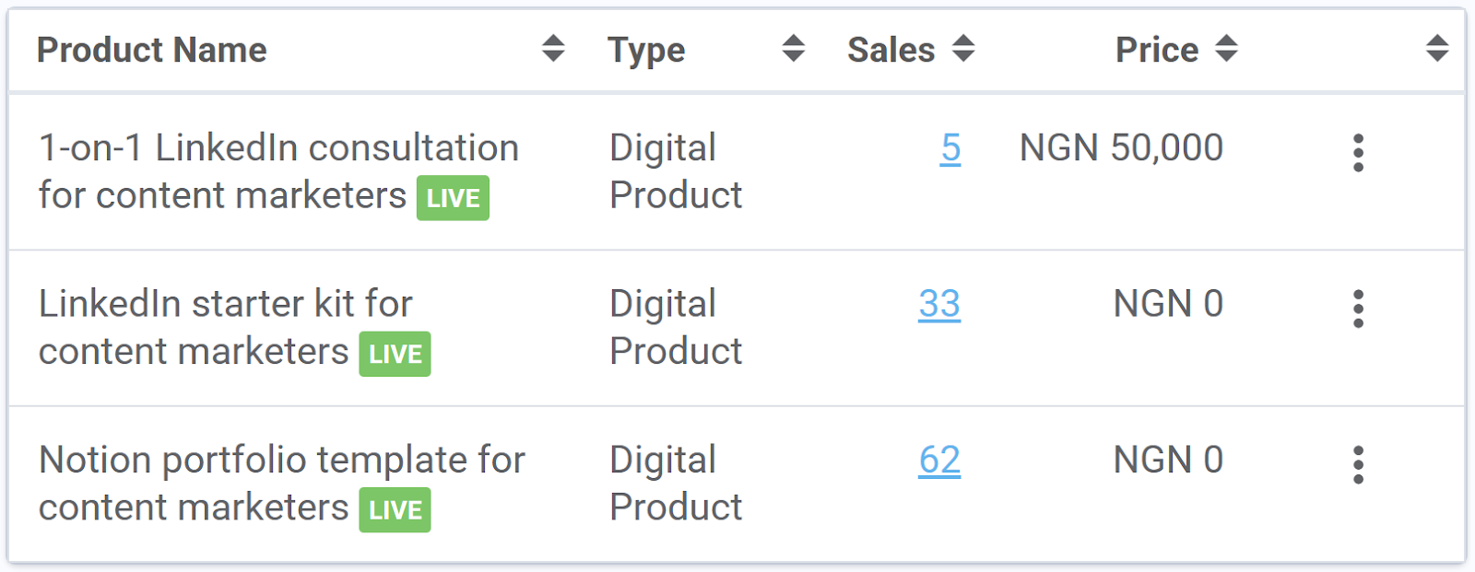The height and width of the screenshot is (572, 1475).
Task: Open the 33 sales link
Action: [939, 304]
